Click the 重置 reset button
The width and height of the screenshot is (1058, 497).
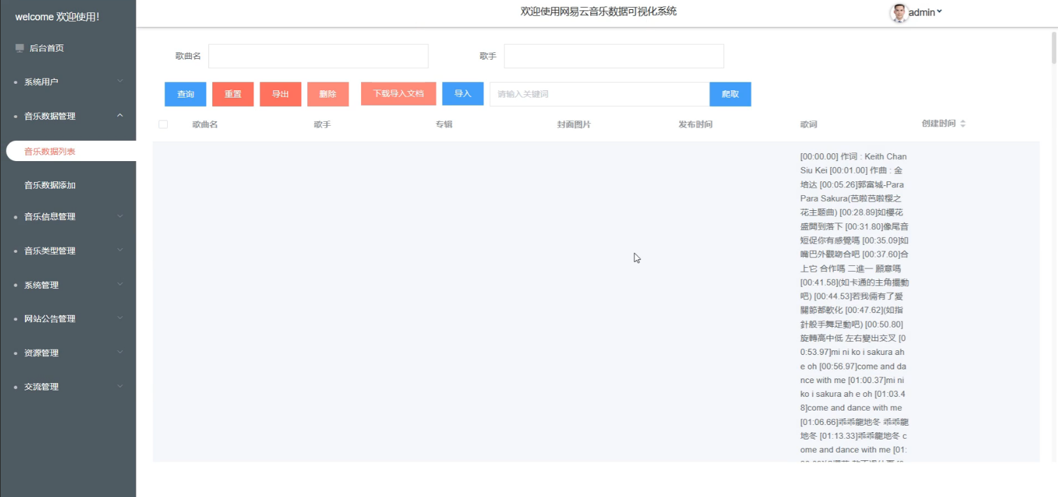click(233, 94)
